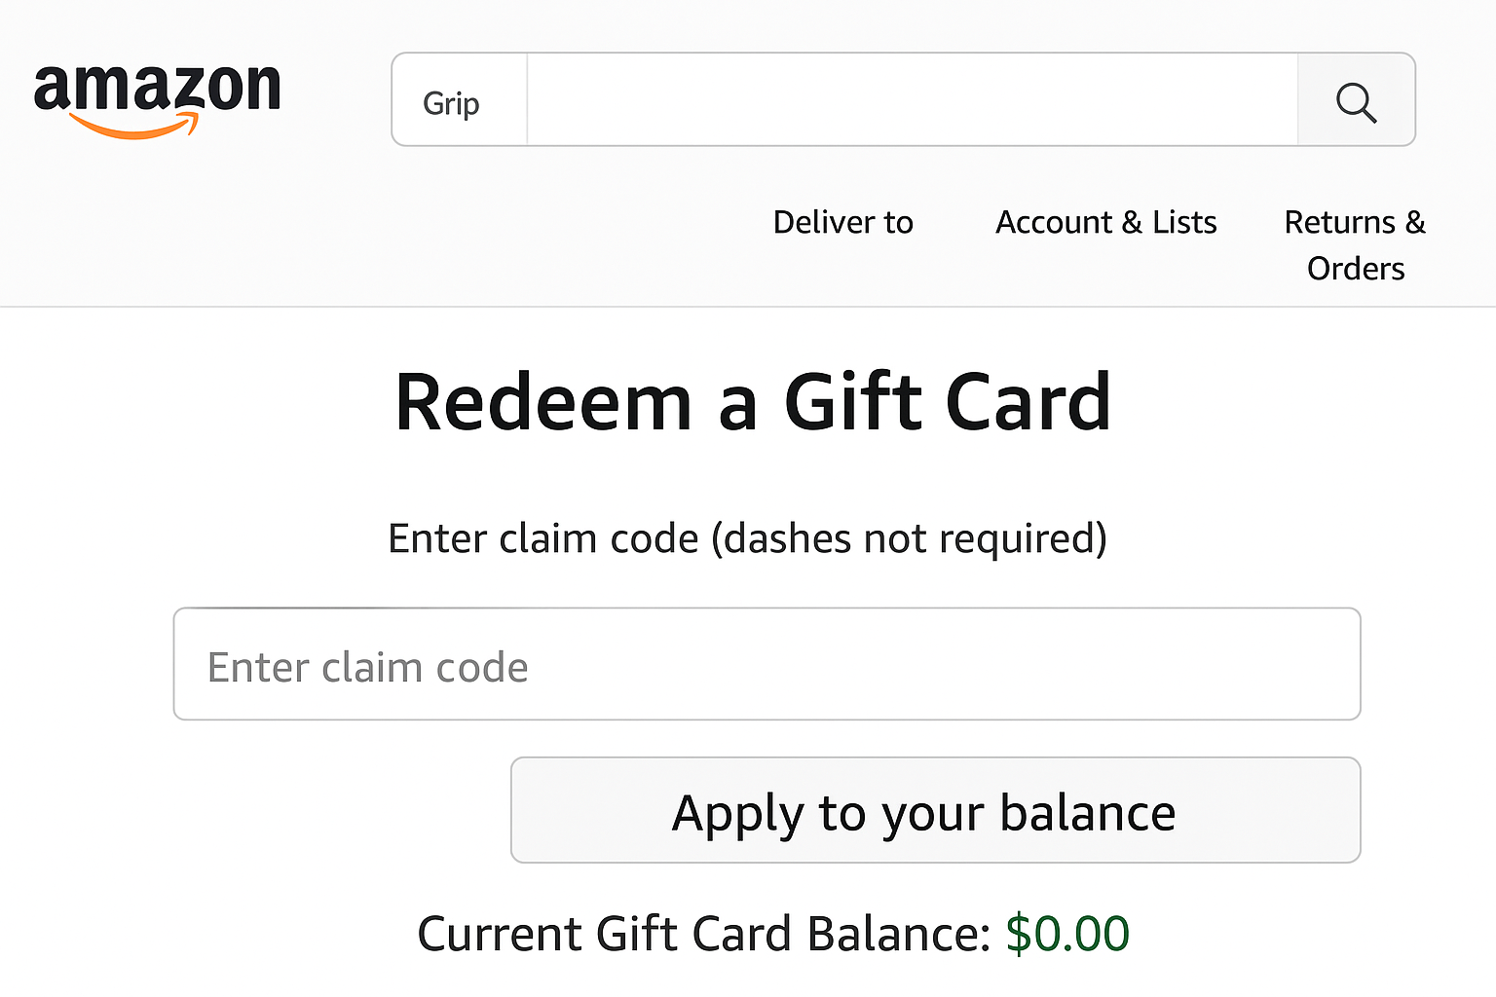1496x997 pixels.
Task: Open the Deliver to location selector
Action: [842, 223]
